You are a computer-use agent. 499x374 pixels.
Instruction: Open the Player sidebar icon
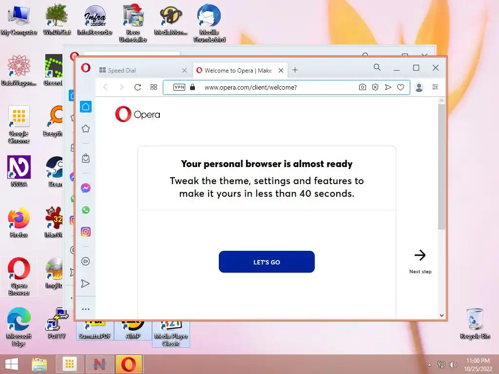pyautogui.click(x=86, y=262)
